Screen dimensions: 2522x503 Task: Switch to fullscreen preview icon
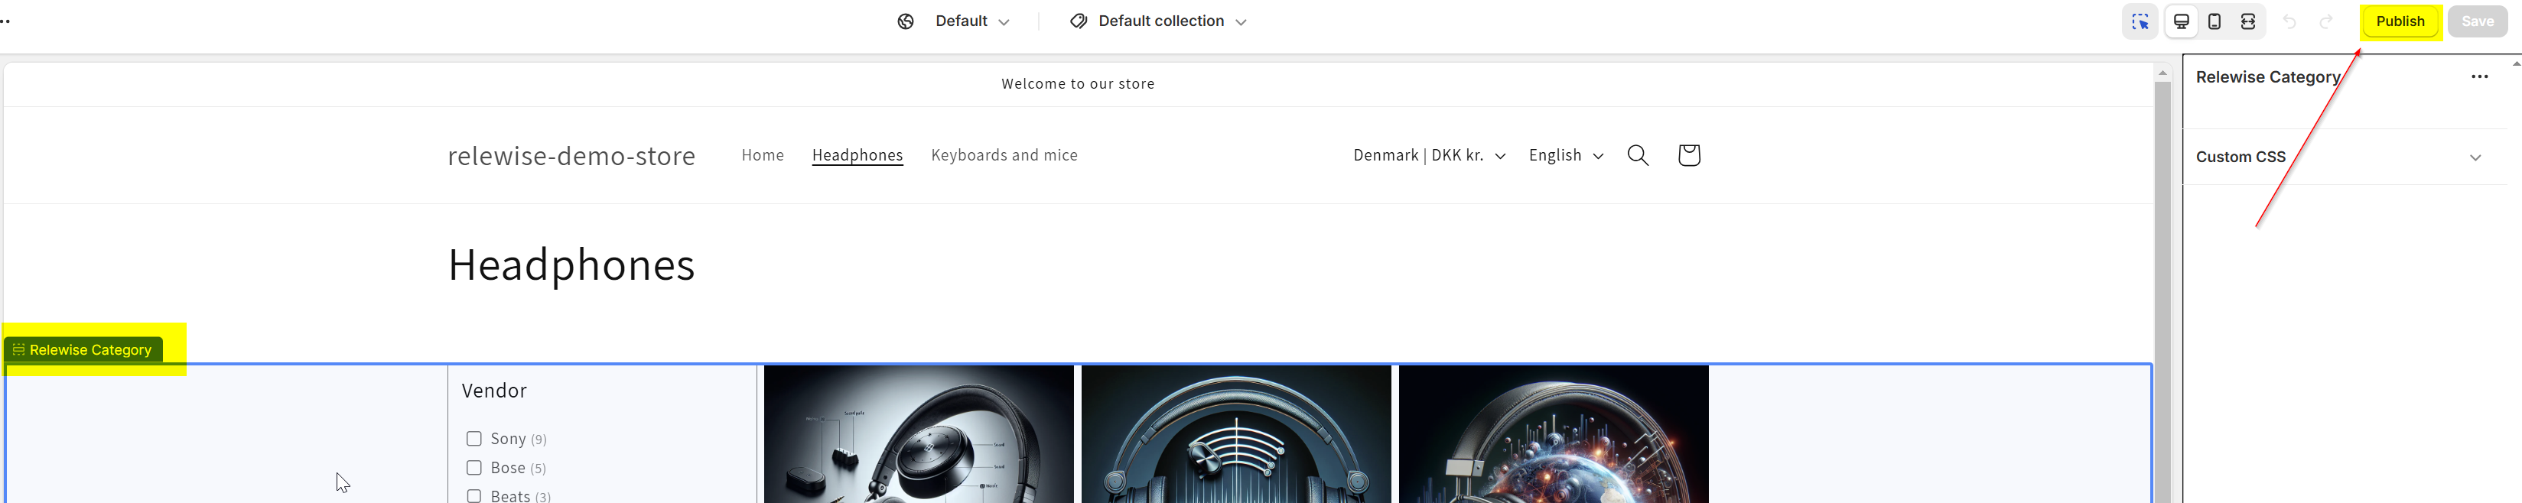point(2248,21)
